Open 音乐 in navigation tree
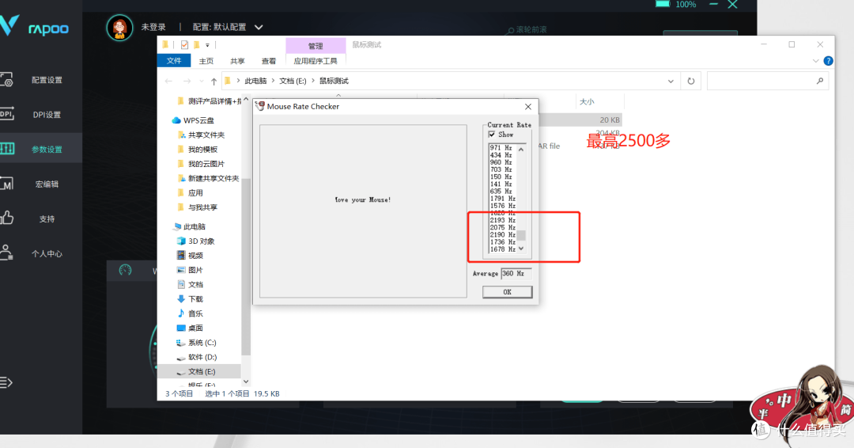854x448 pixels. 195,314
